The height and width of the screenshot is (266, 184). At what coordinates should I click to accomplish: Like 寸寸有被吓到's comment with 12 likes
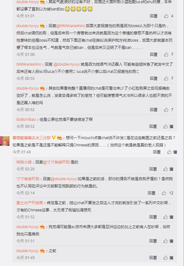(167, 193)
